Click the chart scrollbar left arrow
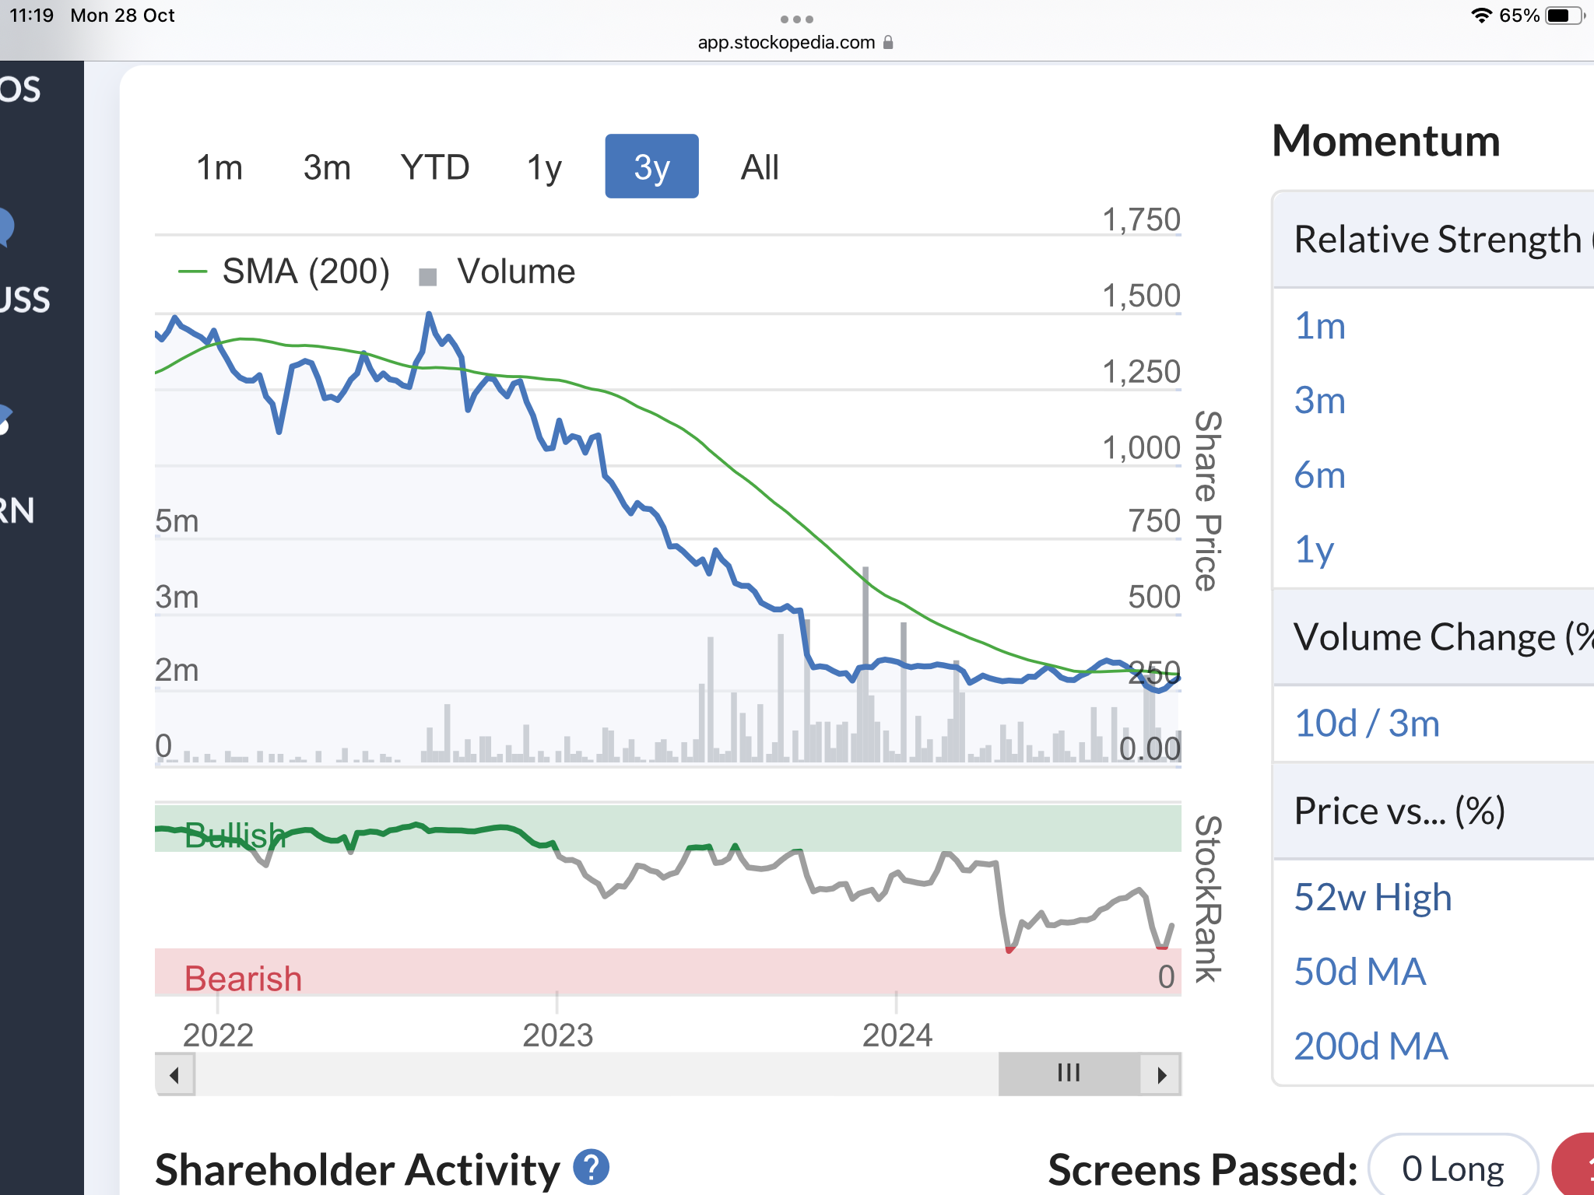This screenshot has width=1594, height=1195. point(174,1074)
